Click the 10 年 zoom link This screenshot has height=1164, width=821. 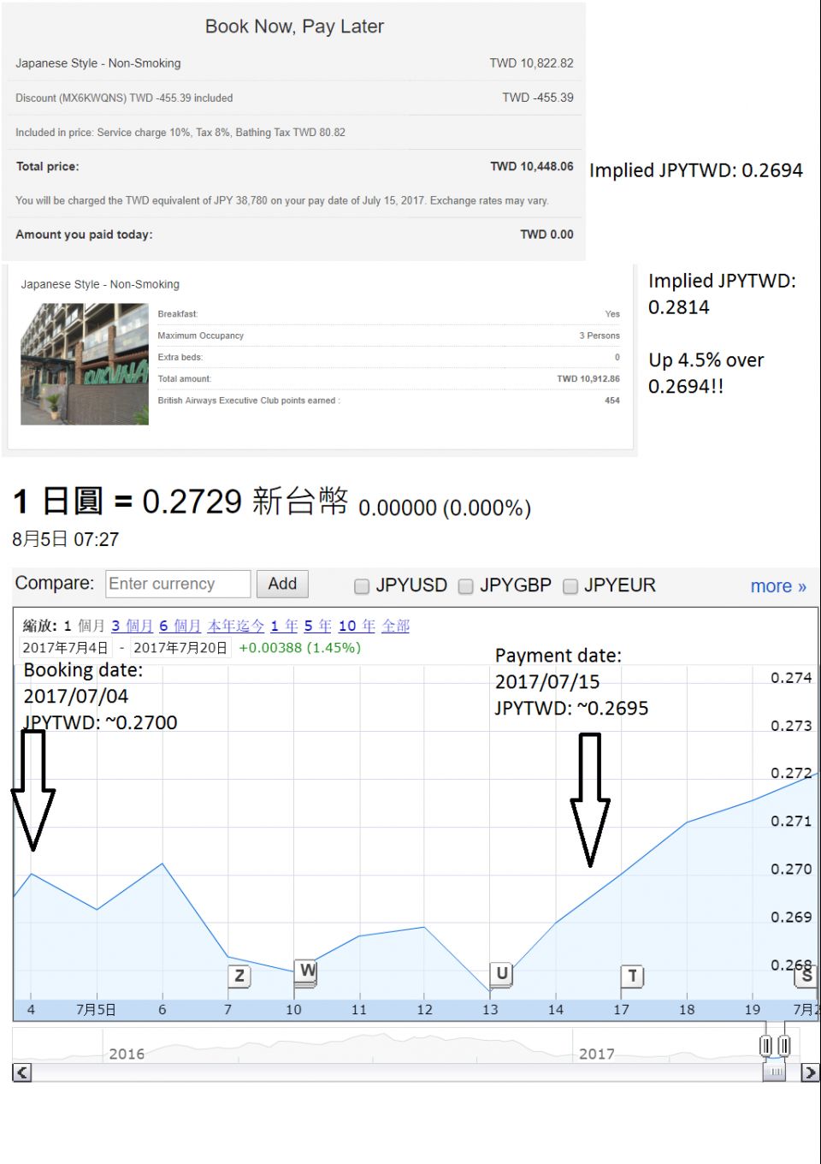(x=356, y=626)
